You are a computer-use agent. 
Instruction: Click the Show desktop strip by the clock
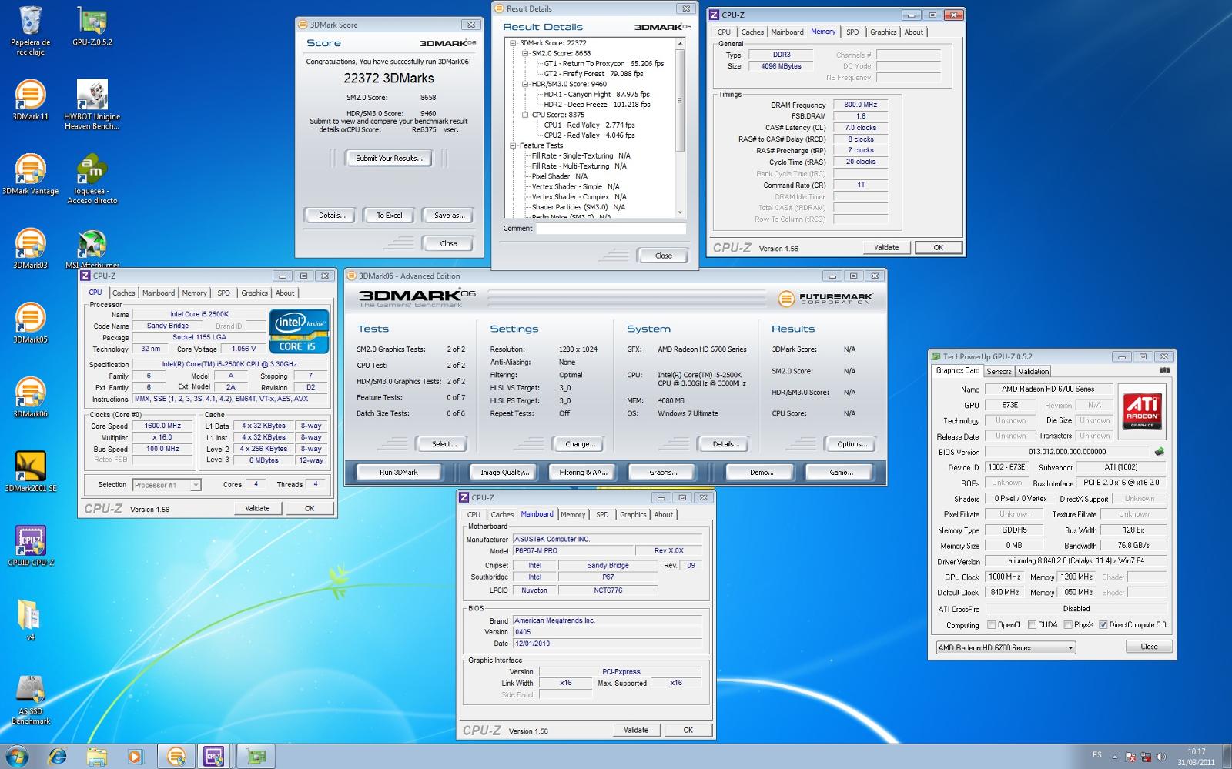click(x=1227, y=757)
